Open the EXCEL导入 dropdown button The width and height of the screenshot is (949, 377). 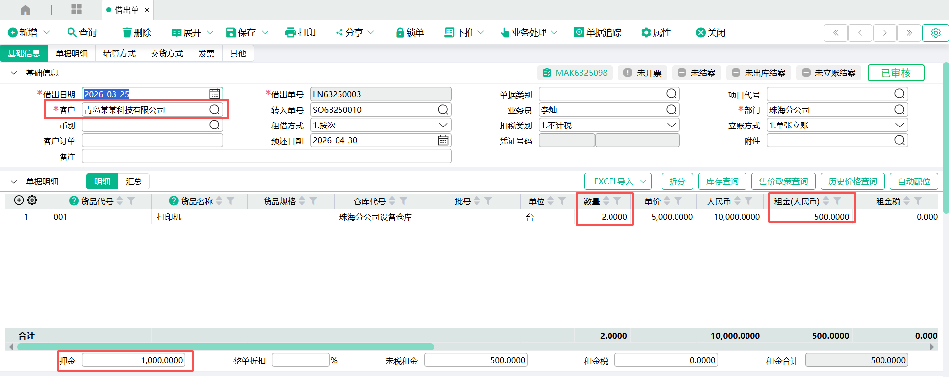click(x=617, y=182)
